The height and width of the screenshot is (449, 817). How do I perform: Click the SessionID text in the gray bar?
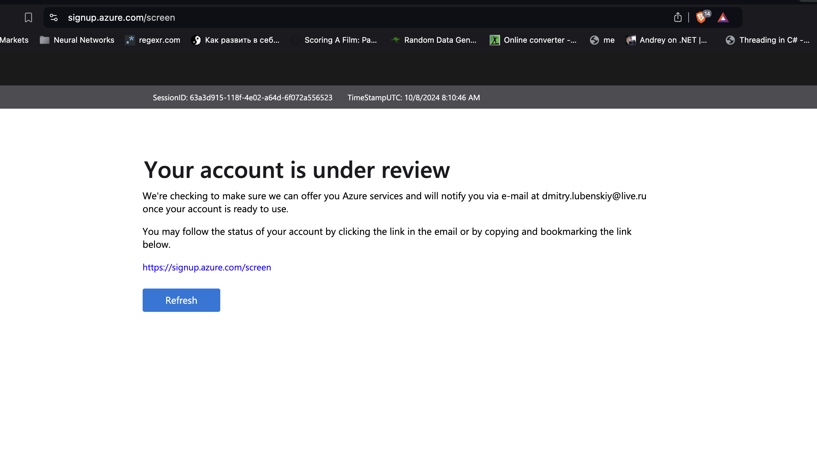click(243, 97)
